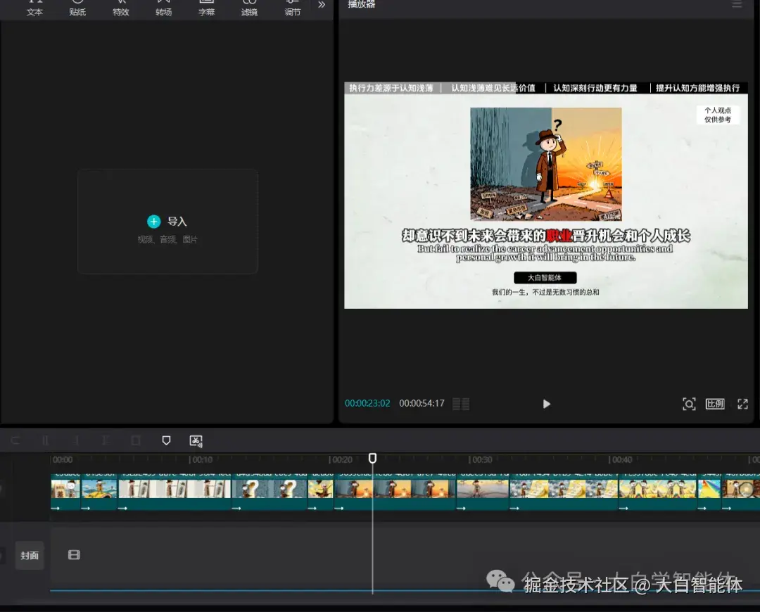This screenshot has width=760, height=612.
Task: Select the yellow car clip in timeline
Action: 99,491
